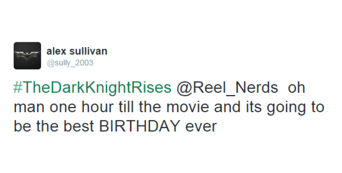Click the word "till" in the tweet
The image size is (342, 173).
pos(131,107)
